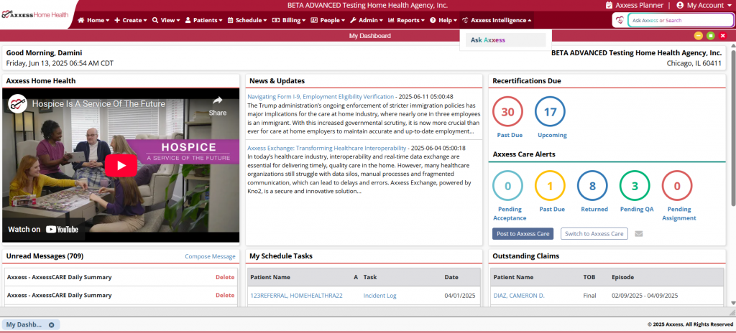Play the Hospice YouTube video

tap(121, 165)
